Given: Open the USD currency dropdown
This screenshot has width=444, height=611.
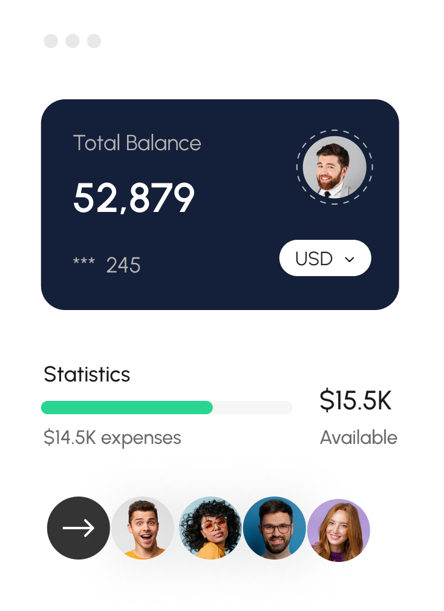Looking at the screenshot, I should click(325, 258).
